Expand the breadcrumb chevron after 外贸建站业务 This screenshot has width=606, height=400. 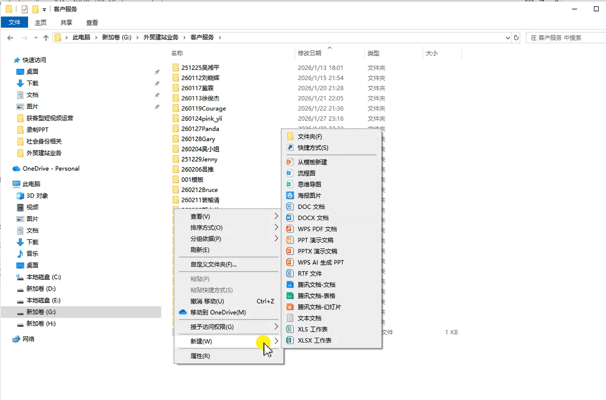click(x=185, y=37)
